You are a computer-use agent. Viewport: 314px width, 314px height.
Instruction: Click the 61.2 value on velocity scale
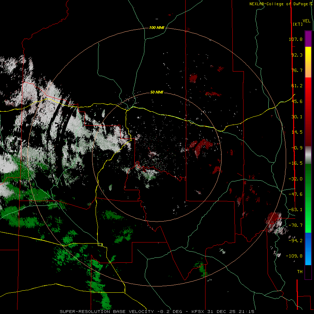(x=297, y=86)
